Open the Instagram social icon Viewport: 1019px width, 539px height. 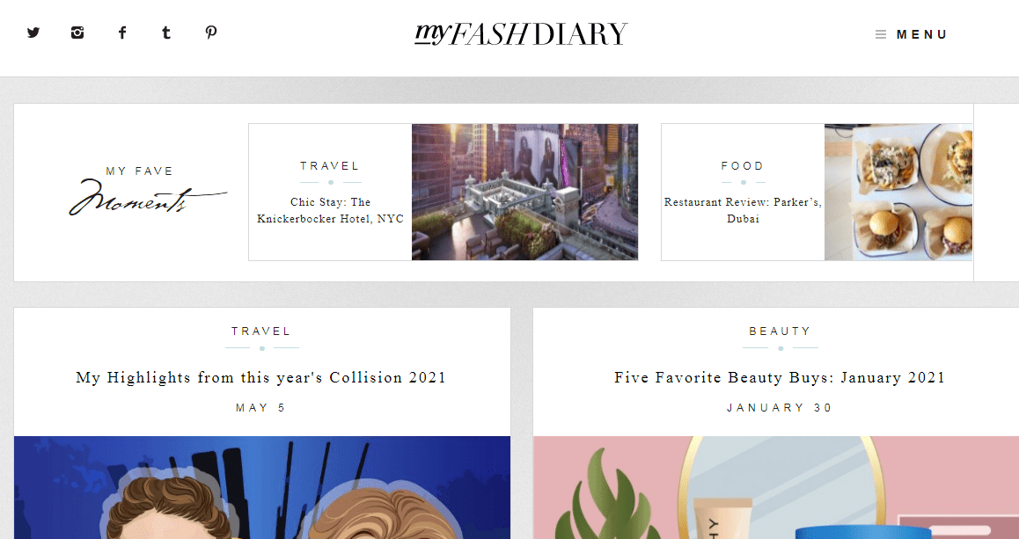point(77,33)
